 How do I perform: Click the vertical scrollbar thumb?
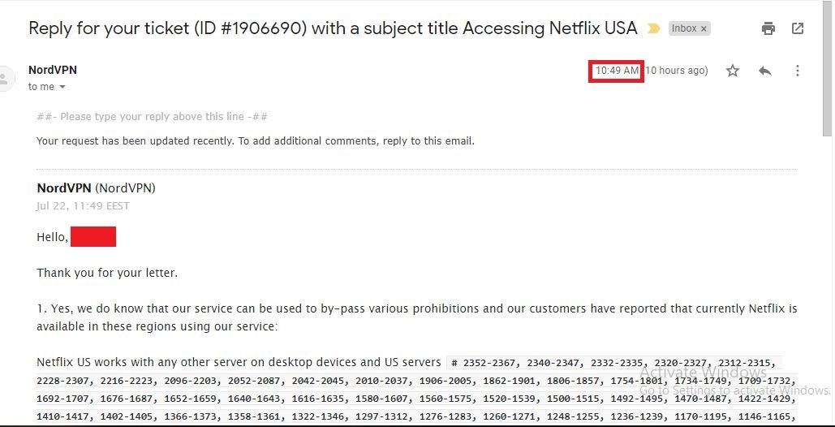click(826, 69)
